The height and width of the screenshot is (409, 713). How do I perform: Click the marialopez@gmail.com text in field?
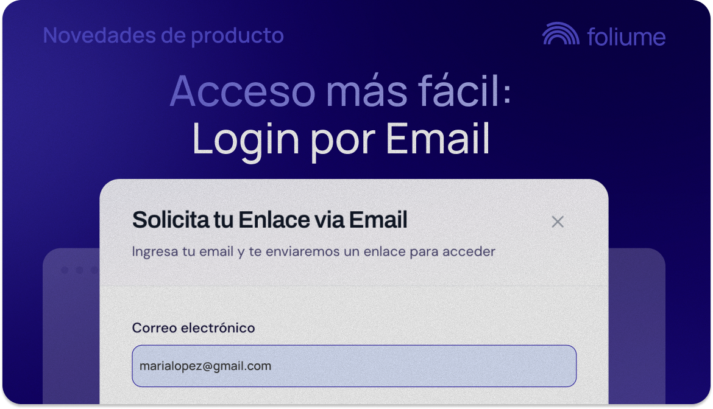(205, 366)
